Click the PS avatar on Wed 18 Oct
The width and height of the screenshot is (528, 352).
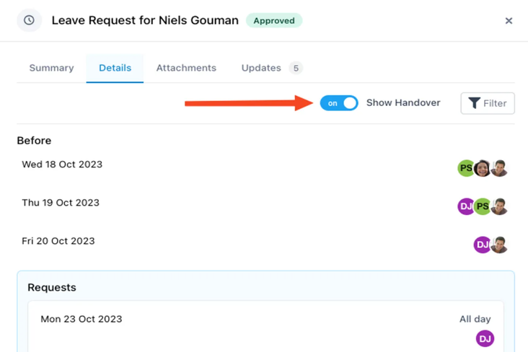[x=466, y=169]
